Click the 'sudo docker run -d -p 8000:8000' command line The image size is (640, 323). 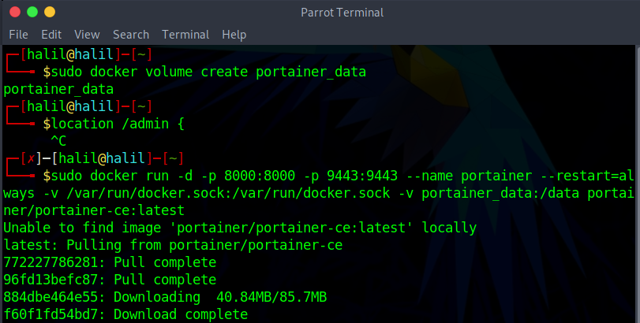(342, 176)
